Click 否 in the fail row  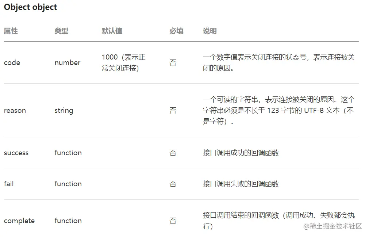173,184
